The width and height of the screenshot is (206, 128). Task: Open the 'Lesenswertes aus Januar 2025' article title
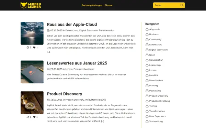[x=77, y=63]
